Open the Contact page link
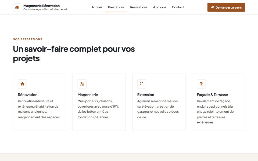 click(x=178, y=7)
